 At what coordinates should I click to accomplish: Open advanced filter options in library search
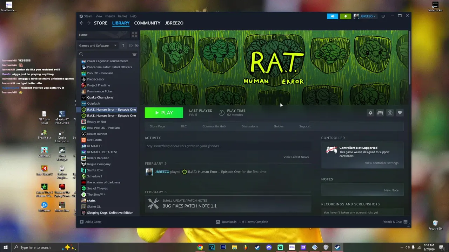pos(134,54)
